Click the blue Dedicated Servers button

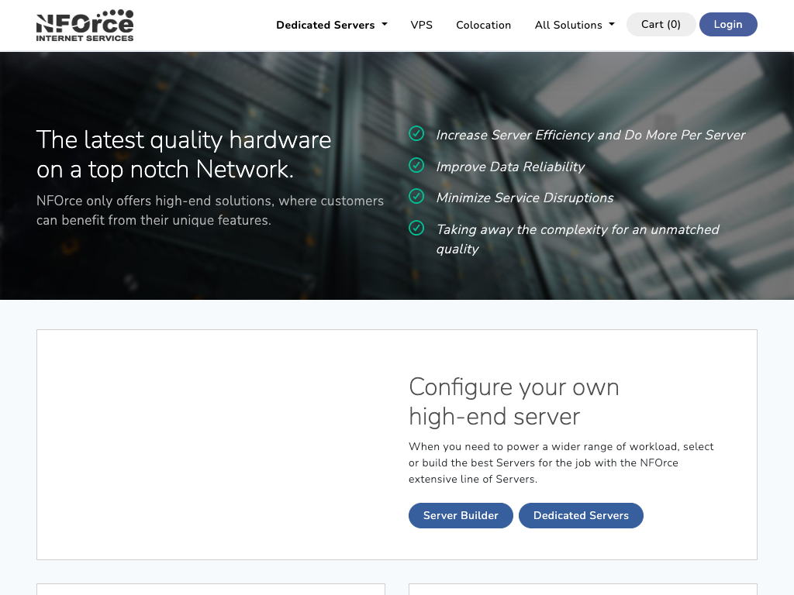pos(581,515)
